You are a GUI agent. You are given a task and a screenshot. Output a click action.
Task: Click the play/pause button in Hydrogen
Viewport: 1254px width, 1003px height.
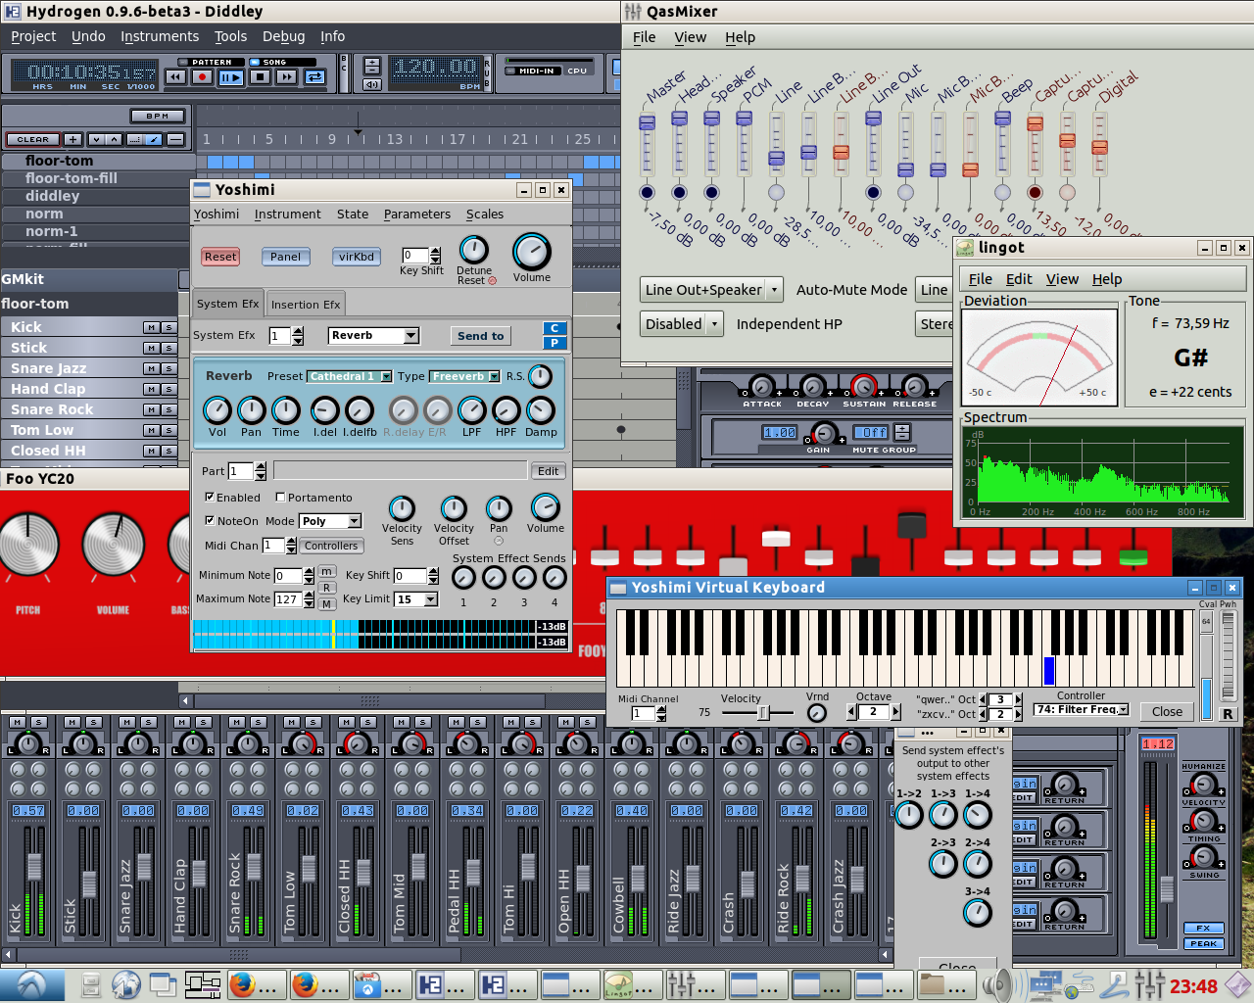pos(231,76)
